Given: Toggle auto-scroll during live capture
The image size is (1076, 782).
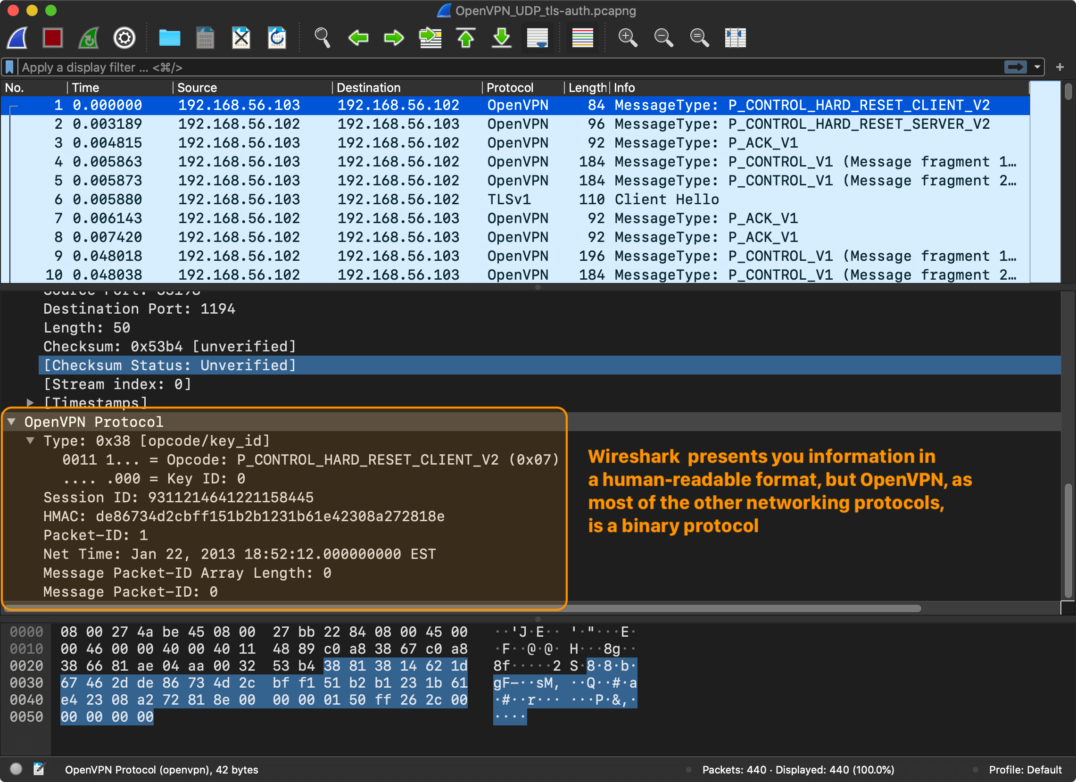Looking at the screenshot, I should click(538, 38).
